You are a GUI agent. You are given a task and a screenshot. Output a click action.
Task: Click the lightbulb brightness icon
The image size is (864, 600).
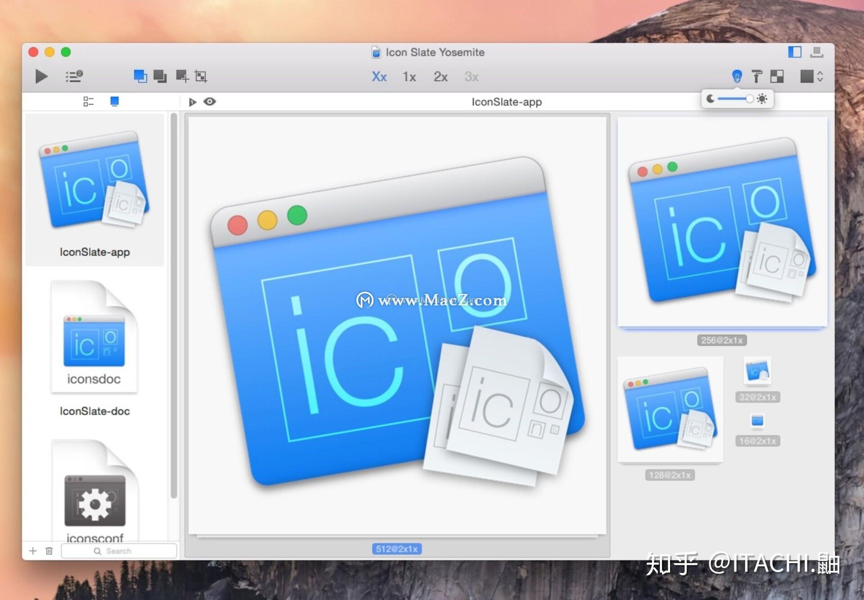[737, 76]
